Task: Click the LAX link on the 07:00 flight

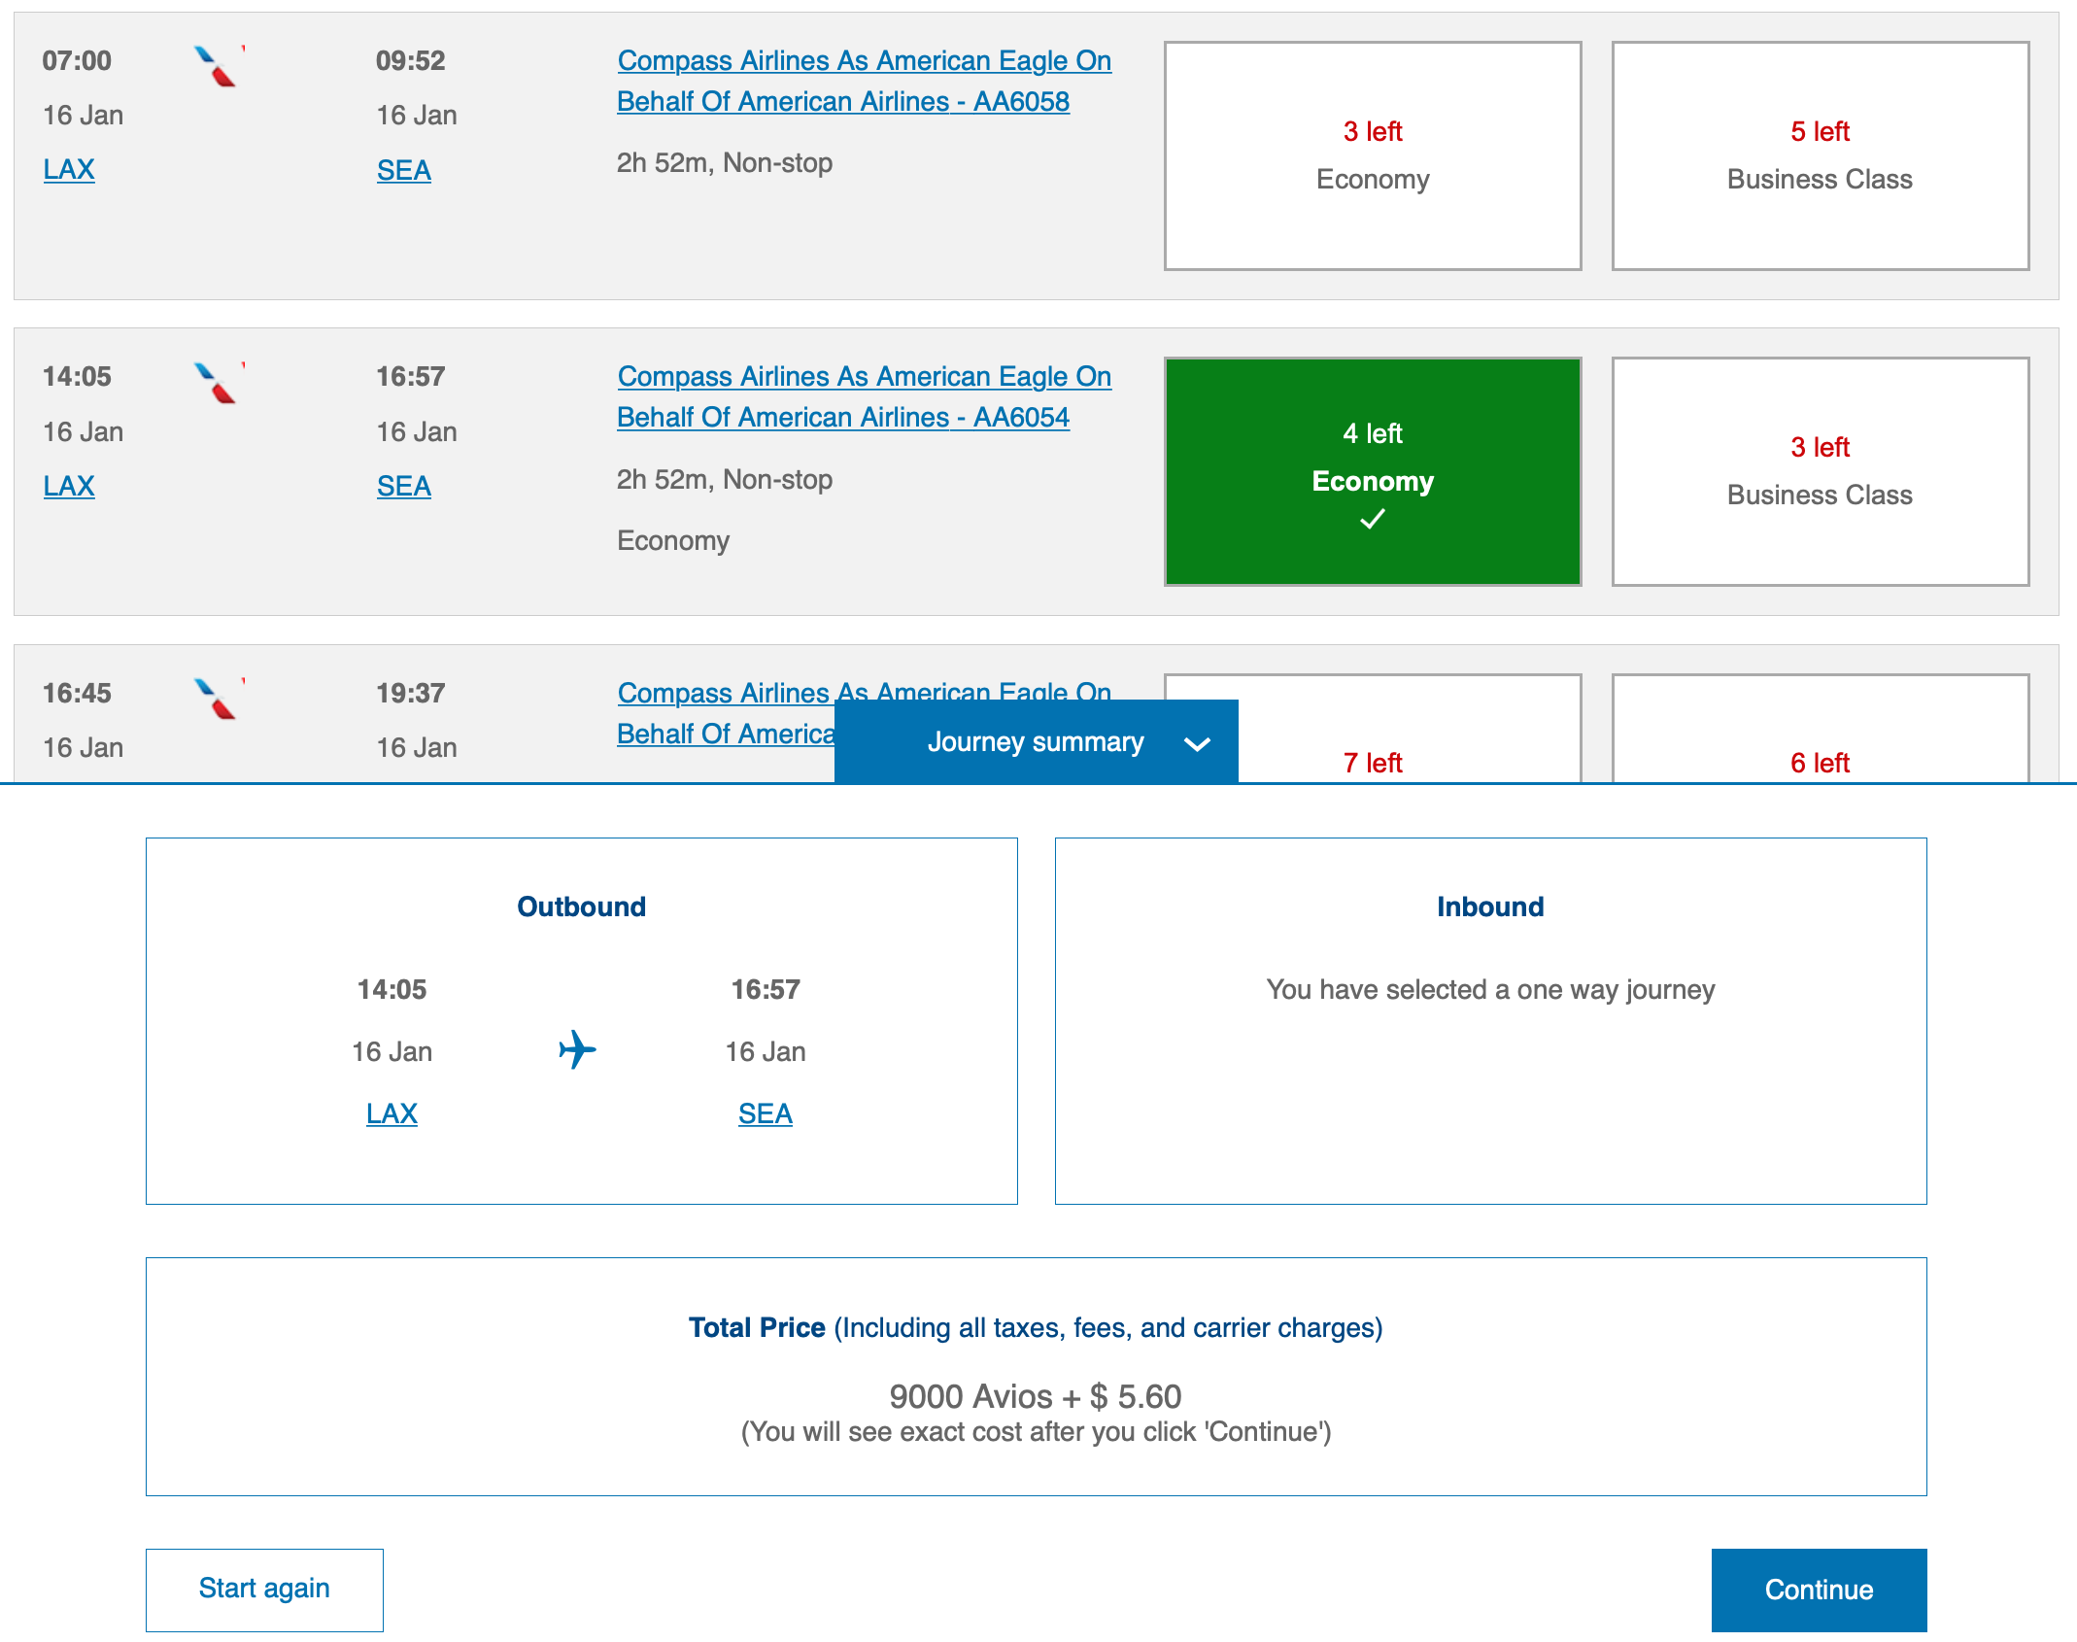Action: click(x=69, y=169)
